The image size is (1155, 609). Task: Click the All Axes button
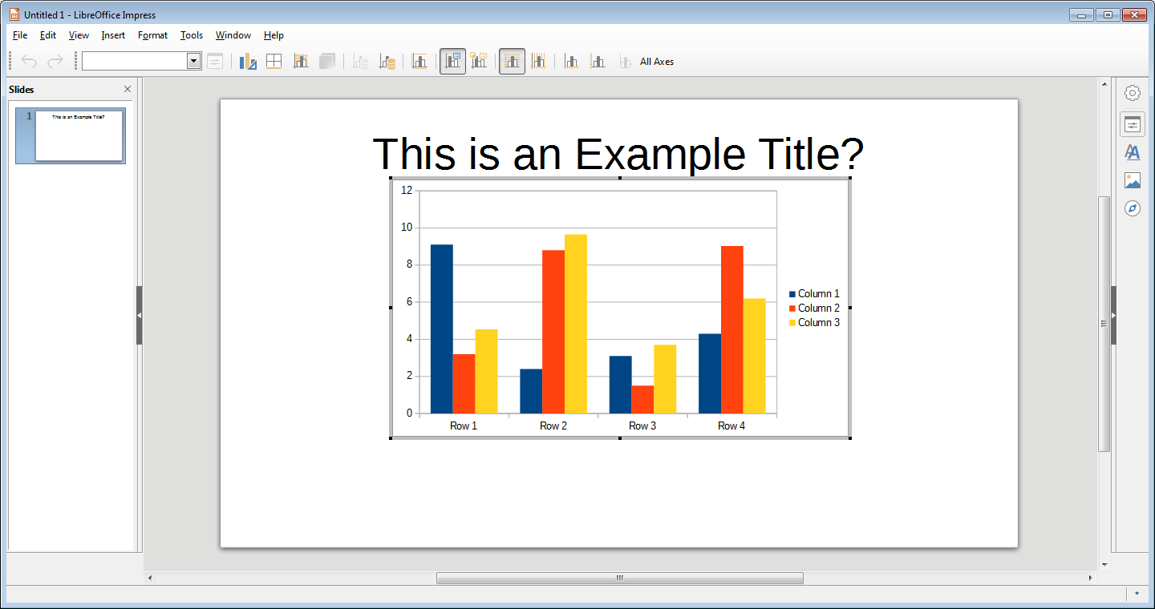click(657, 62)
